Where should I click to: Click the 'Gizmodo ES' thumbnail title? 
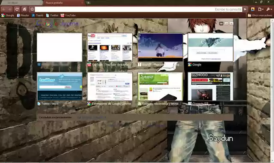[200, 104]
